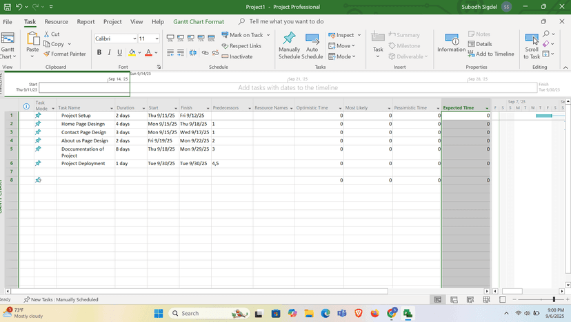Click the Scroll to Task icon
This screenshot has width=571, height=322.
point(532,40)
